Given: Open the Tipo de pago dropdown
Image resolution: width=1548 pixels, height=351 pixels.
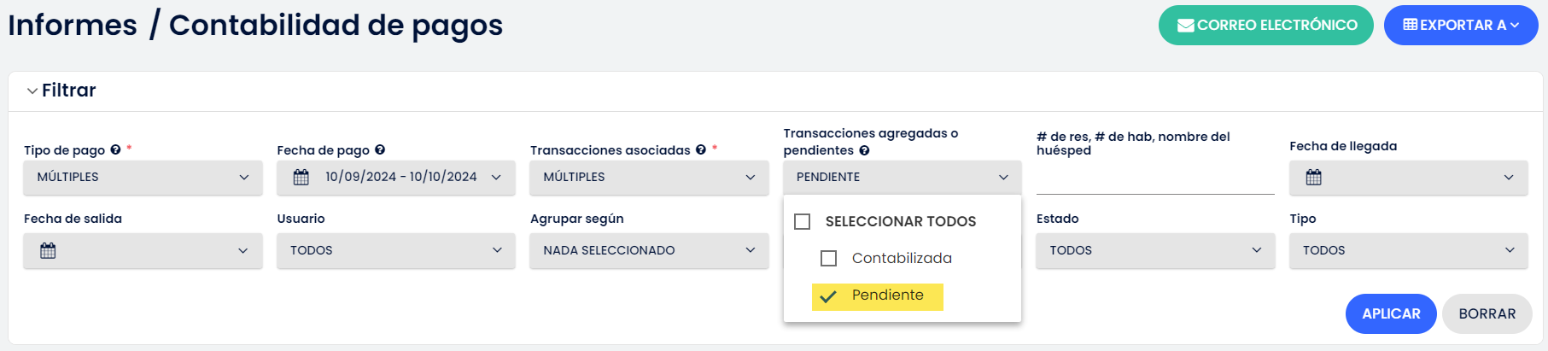Looking at the screenshot, I should pyautogui.click(x=143, y=177).
